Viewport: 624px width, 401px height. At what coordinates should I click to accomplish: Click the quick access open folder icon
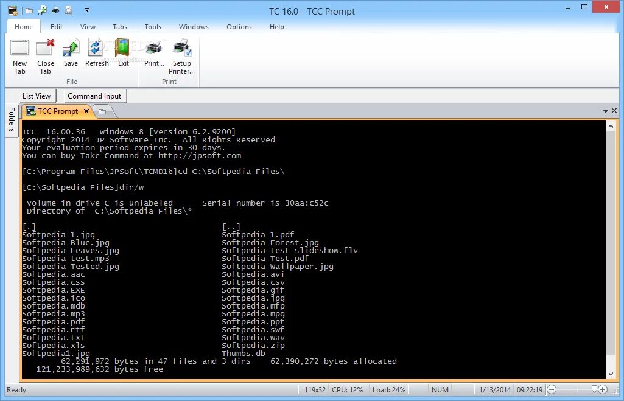click(x=29, y=10)
